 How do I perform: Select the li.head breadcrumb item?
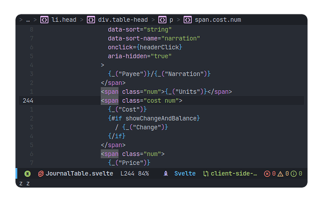click(63, 20)
